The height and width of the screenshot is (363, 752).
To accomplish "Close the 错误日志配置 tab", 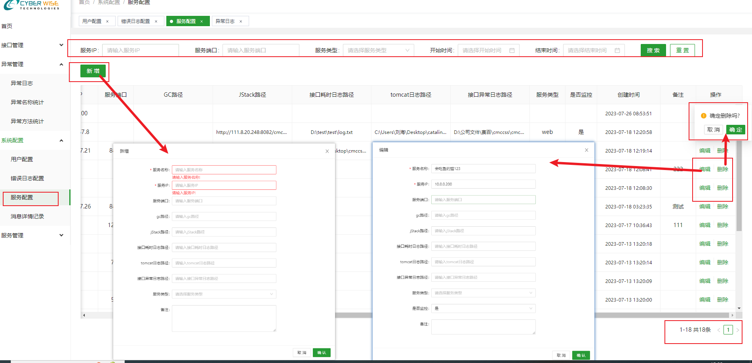I will point(156,21).
